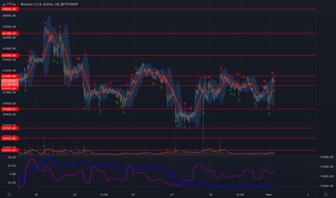Click the 60000.00 price axis value
The width and height of the screenshot is (336, 198).
9,103
